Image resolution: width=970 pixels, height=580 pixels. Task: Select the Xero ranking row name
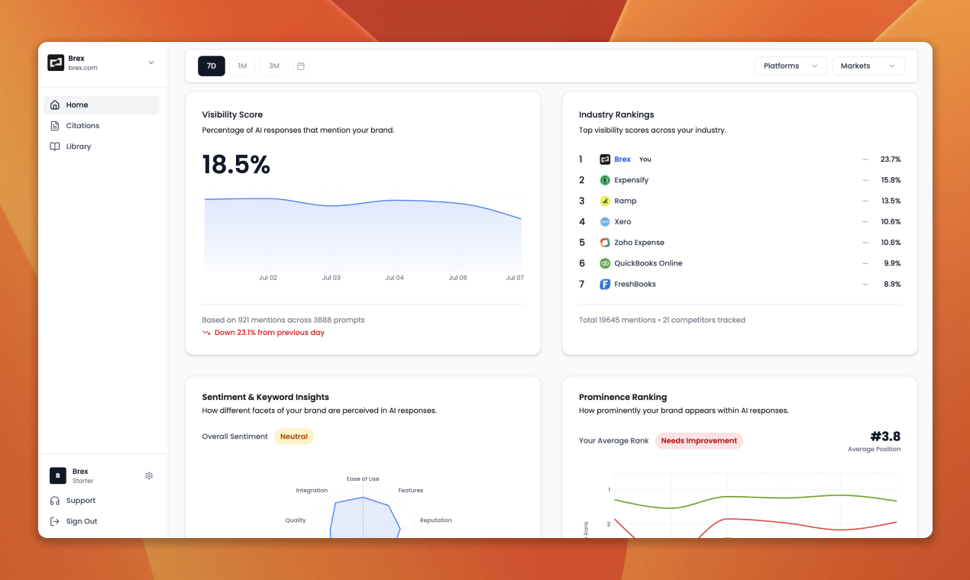point(623,221)
